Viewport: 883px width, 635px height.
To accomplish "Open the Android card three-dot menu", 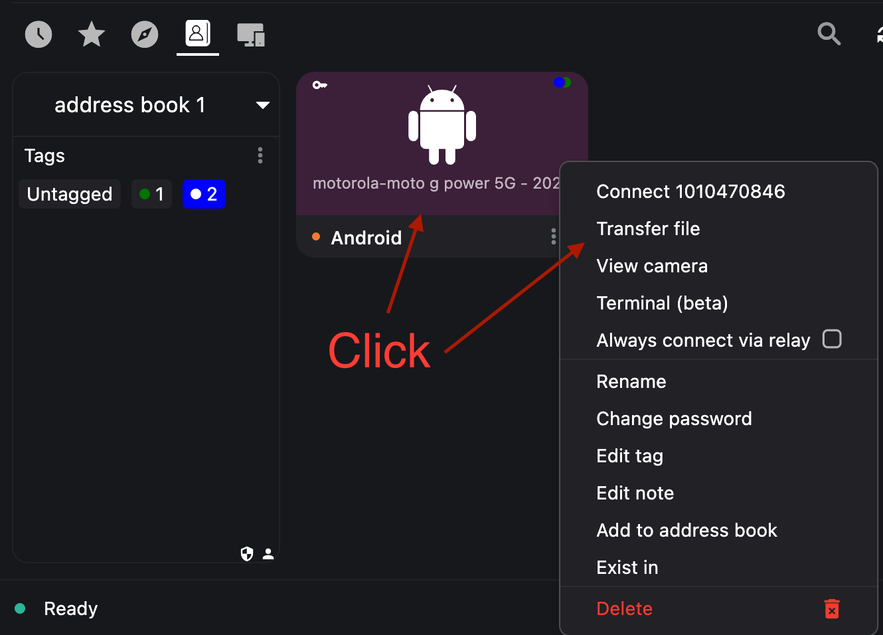I will 554,236.
